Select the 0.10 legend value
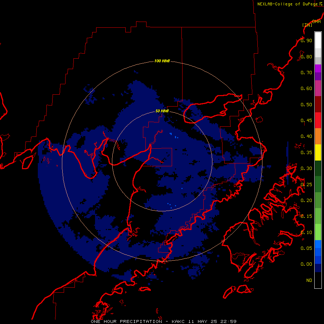324x324 pixels. click(306, 233)
